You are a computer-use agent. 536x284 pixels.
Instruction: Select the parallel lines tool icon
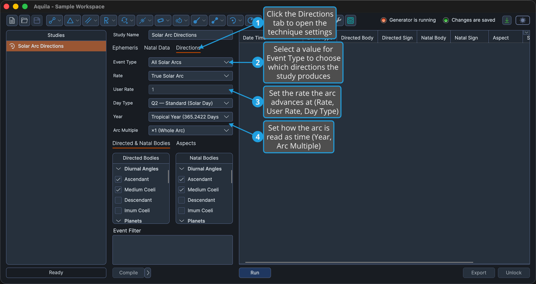point(88,20)
